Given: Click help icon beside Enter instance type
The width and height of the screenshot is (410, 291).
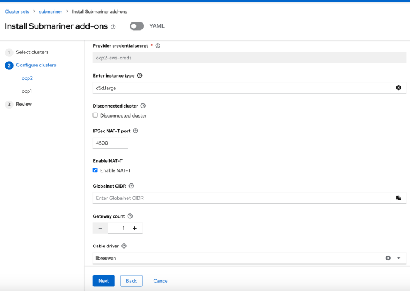Looking at the screenshot, I should pos(140,76).
